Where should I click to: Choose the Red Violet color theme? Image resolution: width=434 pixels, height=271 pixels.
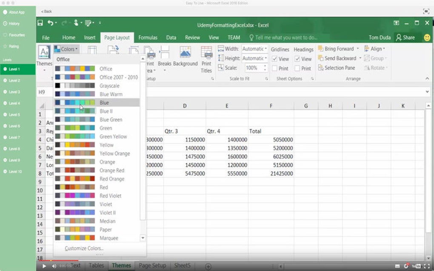tap(97, 195)
